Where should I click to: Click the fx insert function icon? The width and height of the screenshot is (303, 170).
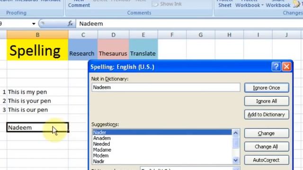70,24
